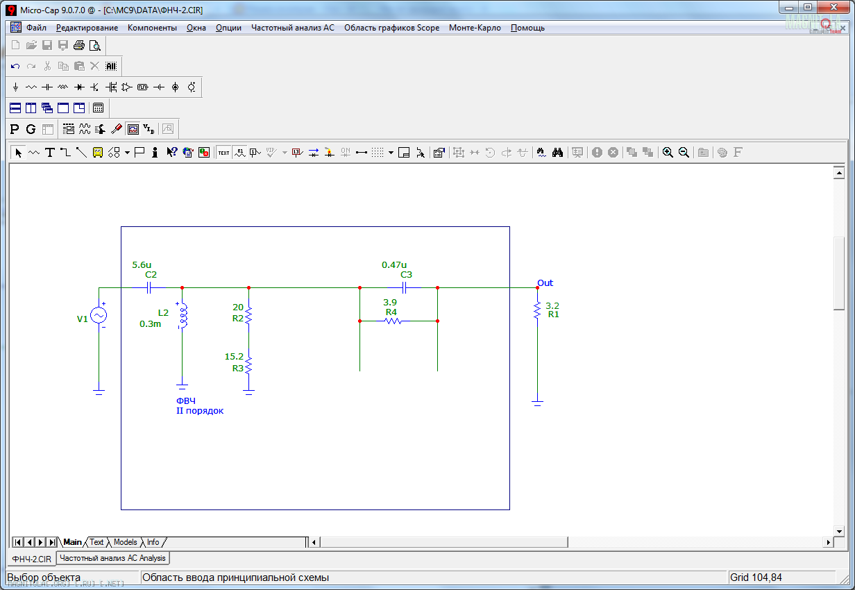This screenshot has width=855, height=590.
Task: Go to last page tab arrow
Action: (x=52, y=542)
